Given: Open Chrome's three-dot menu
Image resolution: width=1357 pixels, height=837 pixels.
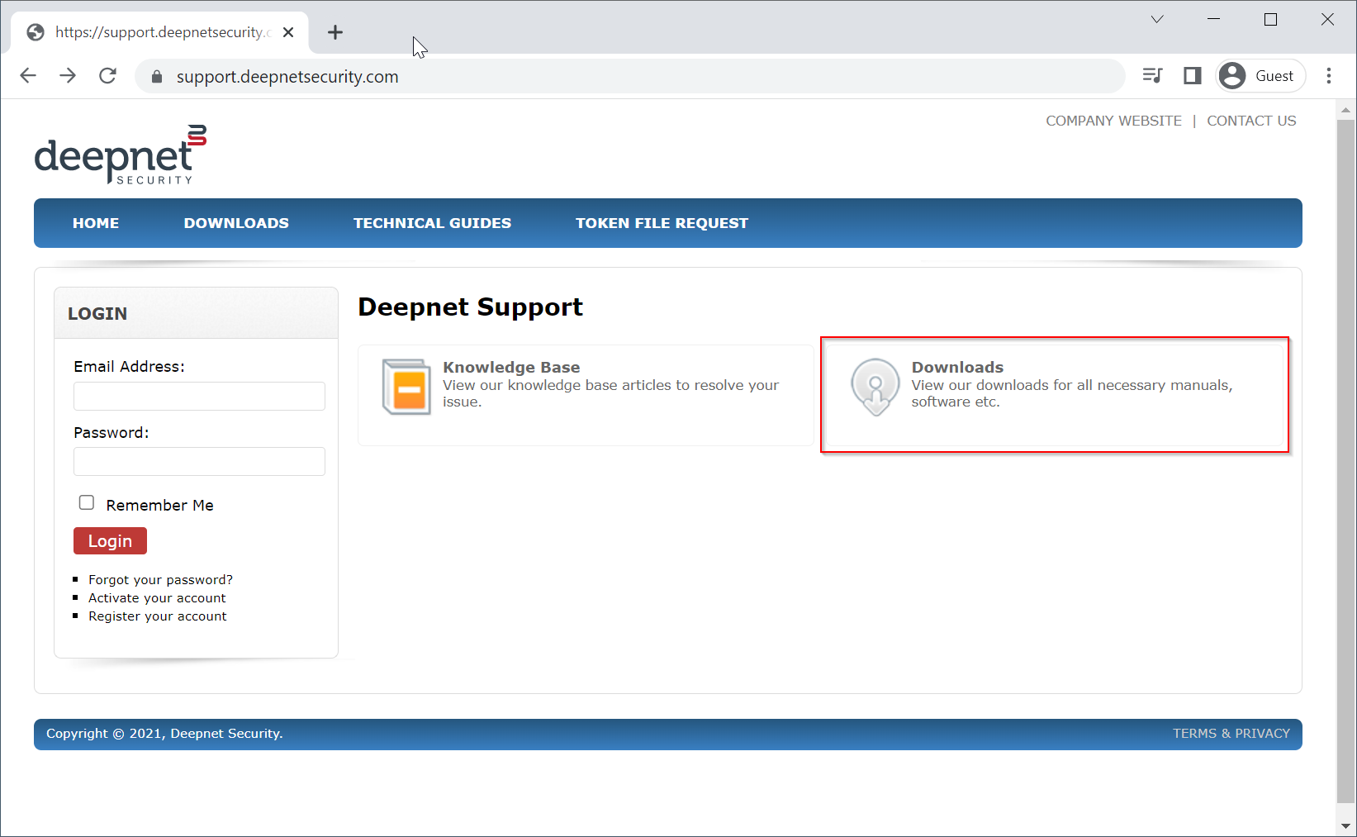Looking at the screenshot, I should tap(1328, 76).
